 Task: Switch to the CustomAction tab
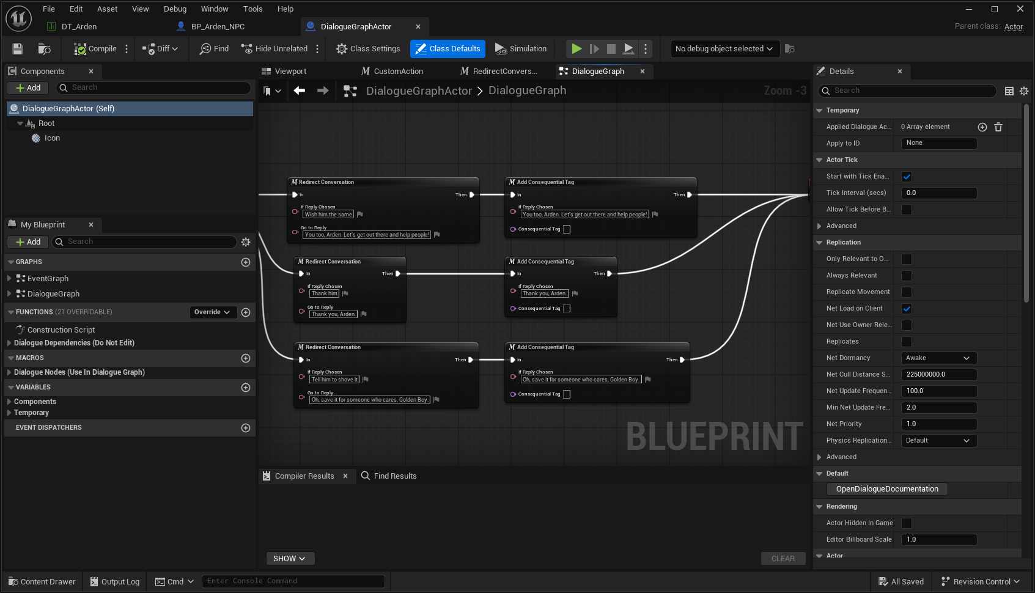tap(392, 72)
